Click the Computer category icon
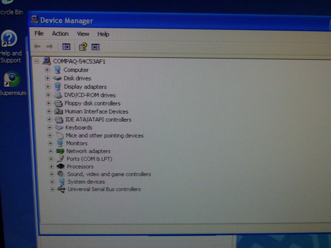This screenshot has height=248, width=331. [57, 69]
